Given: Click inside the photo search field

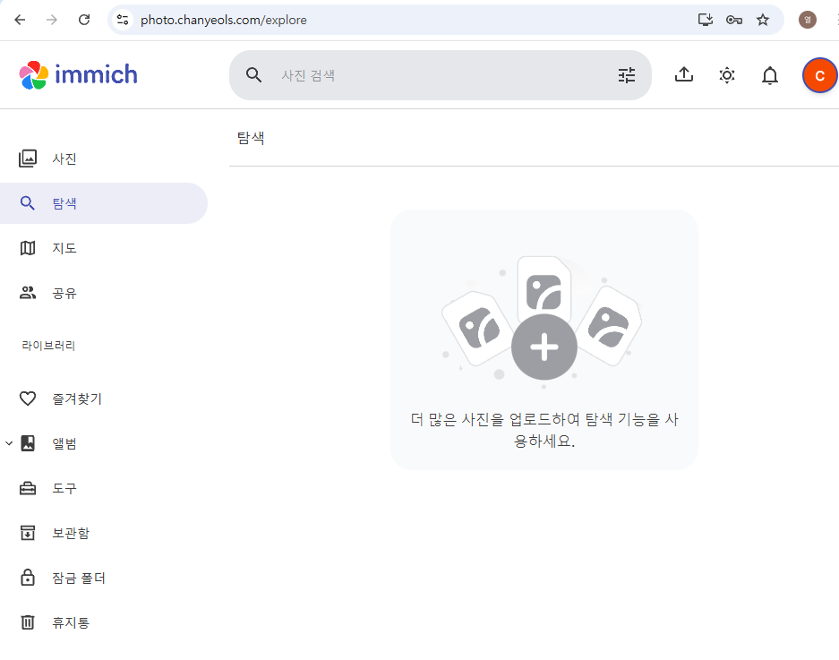Looking at the screenshot, I should (x=403, y=75).
